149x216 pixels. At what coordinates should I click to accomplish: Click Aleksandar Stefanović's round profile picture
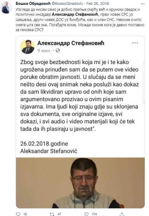click(x=27, y=47)
